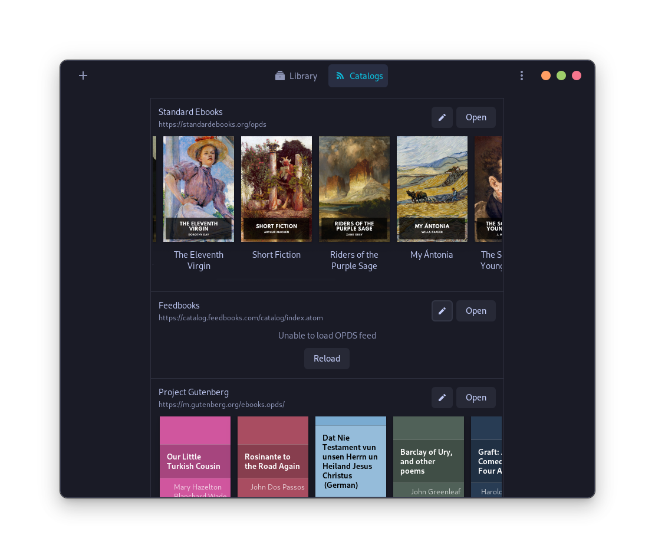Click the plus add button
This screenshot has width=655, height=558.
[x=83, y=76]
